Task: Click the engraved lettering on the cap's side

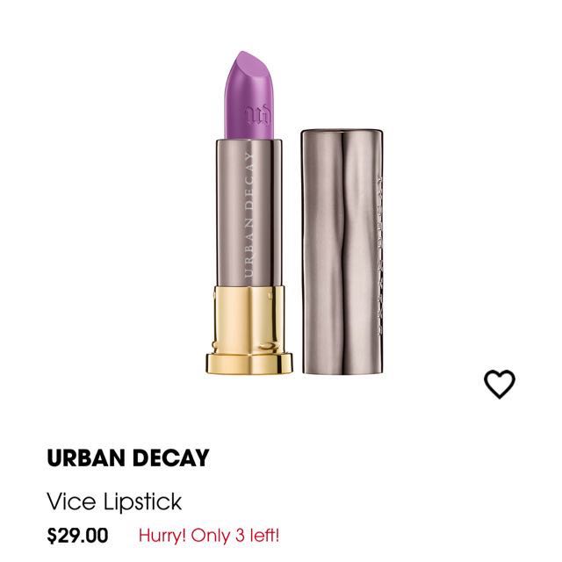Action: (379, 256)
